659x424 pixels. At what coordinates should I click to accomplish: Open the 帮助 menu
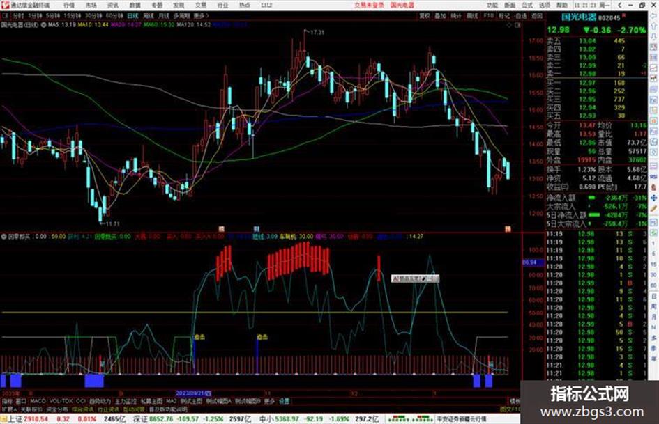point(562,5)
